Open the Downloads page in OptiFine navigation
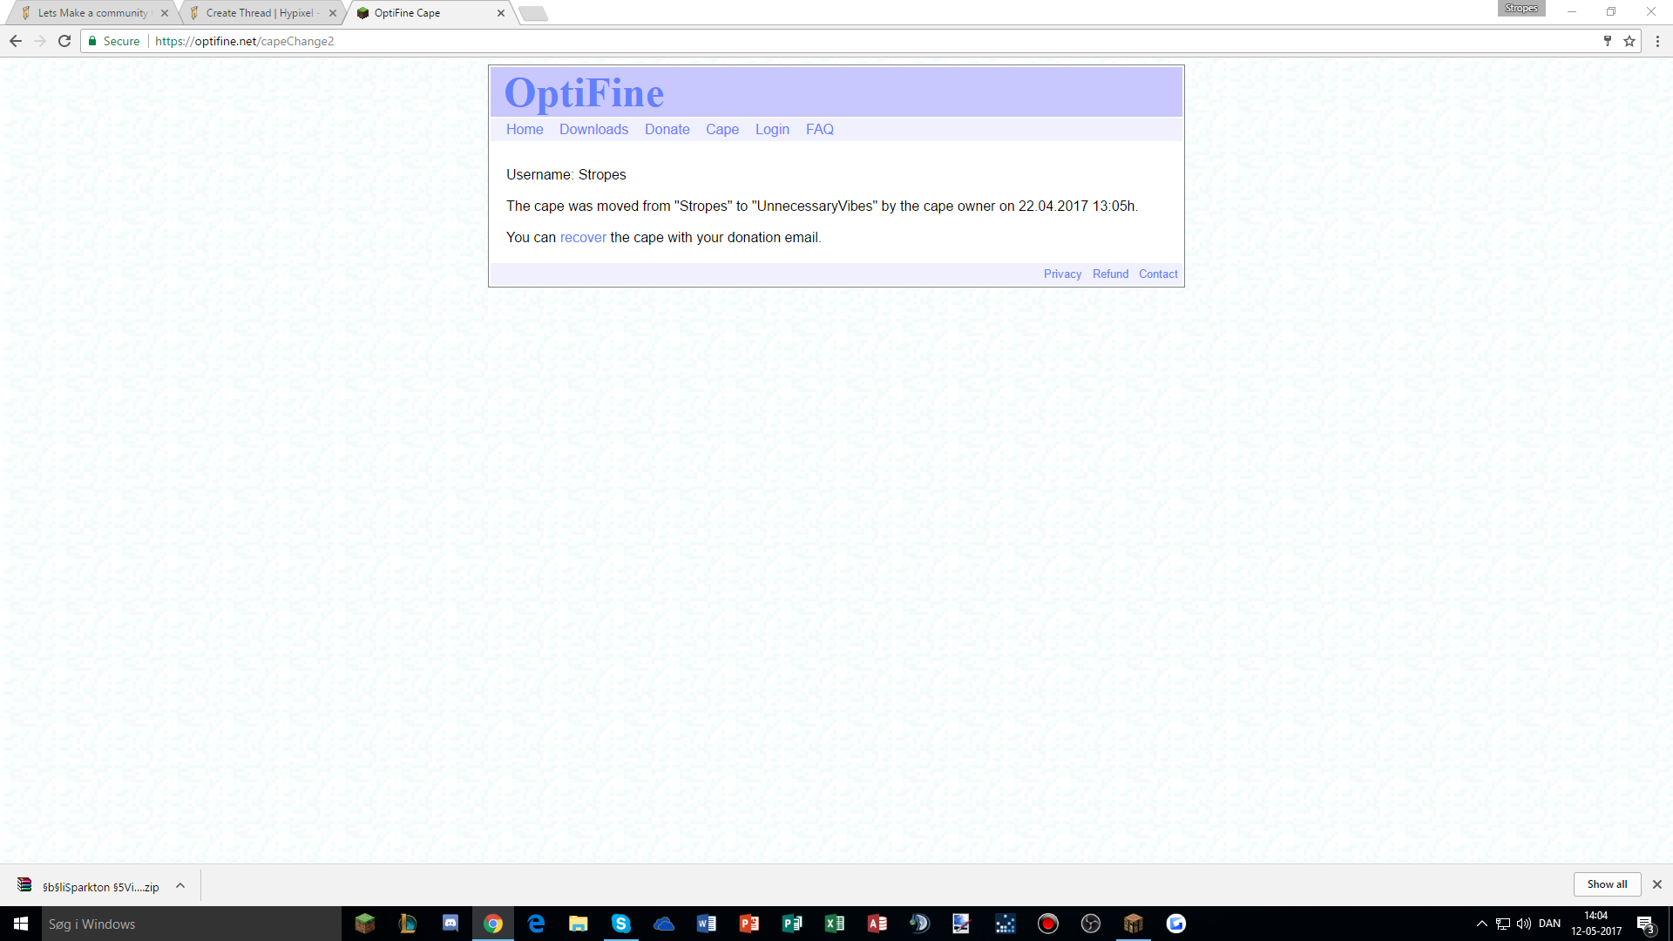Screen dimensions: 1673x941 click(593, 129)
